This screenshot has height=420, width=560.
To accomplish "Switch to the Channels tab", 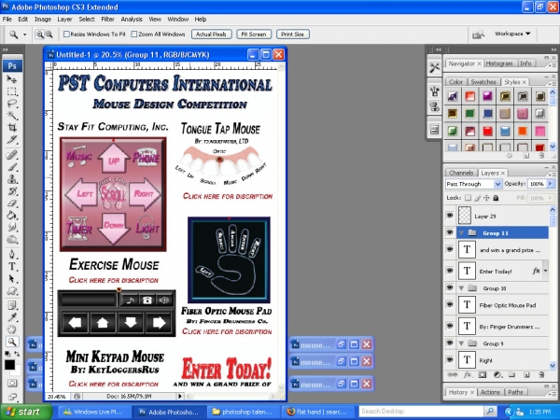I will [461, 173].
